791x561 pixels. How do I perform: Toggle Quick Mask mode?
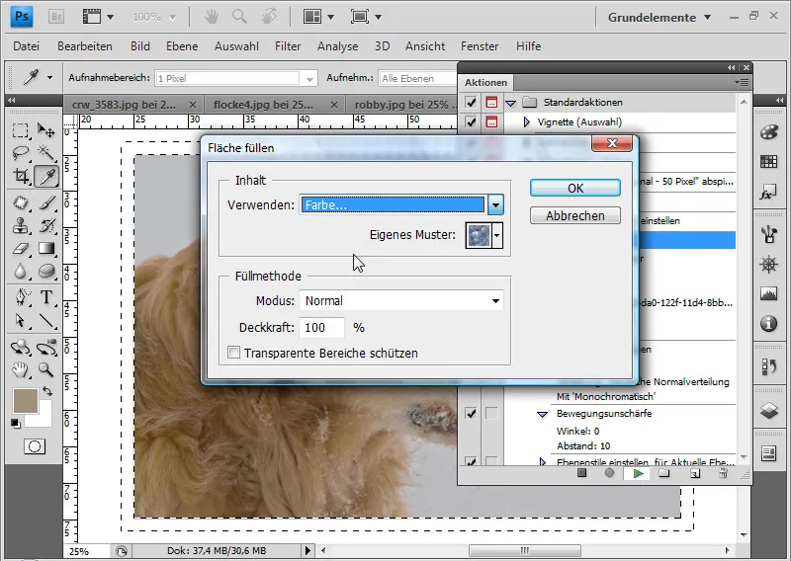(x=35, y=446)
